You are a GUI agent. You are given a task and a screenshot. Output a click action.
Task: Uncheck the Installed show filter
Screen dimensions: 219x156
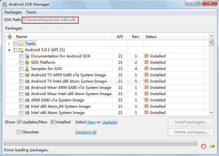[x=52, y=122]
